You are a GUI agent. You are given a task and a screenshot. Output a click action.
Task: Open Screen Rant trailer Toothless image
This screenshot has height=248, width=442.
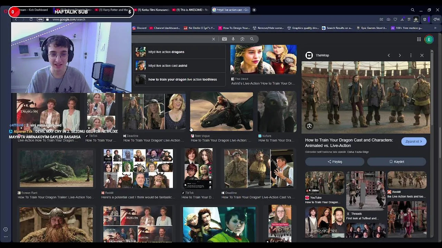[x=56, y=169]
